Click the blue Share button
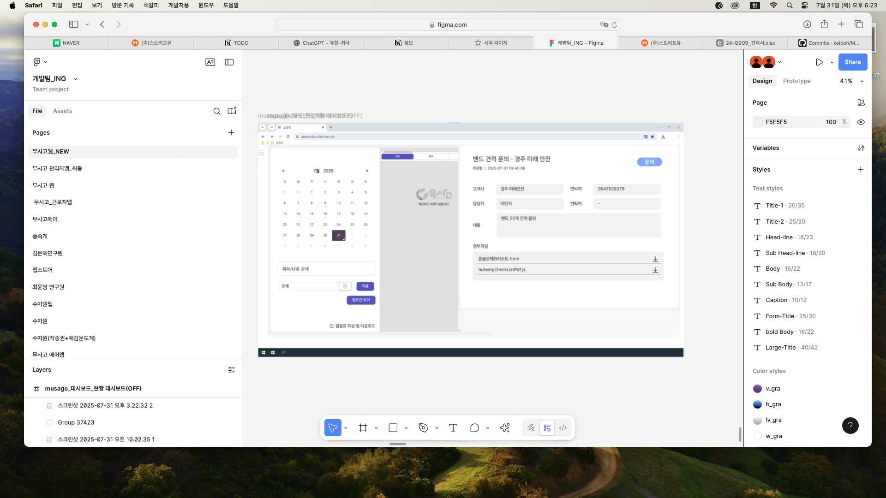Viewport: 886px width, 498px height. pyautogui.click(x=852, y=62)
